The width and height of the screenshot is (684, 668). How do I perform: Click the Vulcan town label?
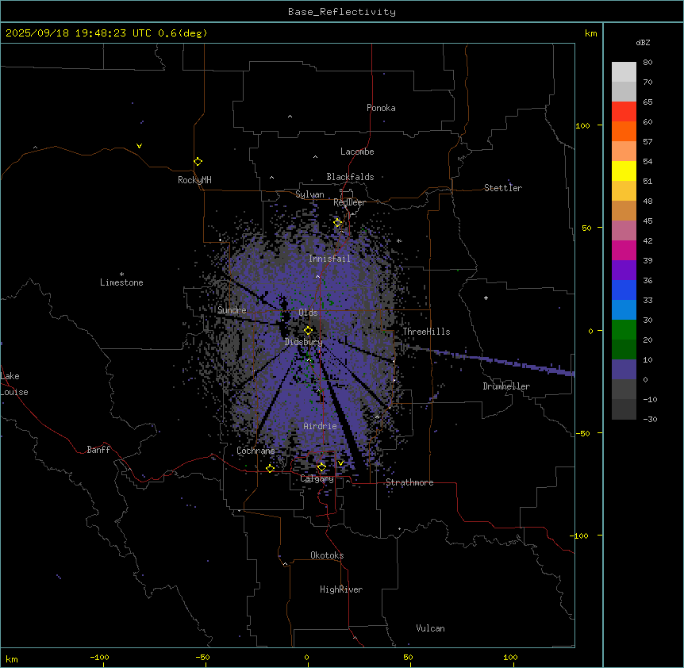click(430, 628)
